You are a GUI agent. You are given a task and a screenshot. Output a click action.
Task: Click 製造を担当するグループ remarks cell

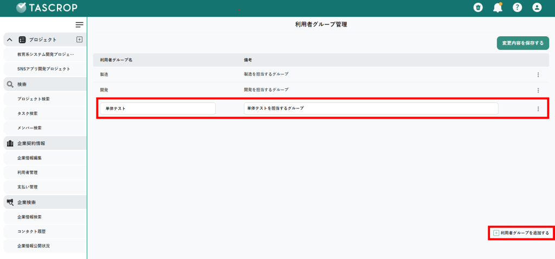pos(266,74)
